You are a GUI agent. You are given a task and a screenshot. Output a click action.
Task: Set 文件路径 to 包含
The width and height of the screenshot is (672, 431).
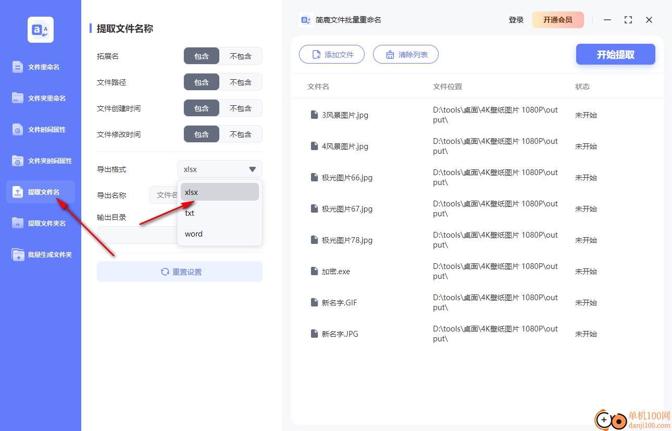click(x=202, y=82)
